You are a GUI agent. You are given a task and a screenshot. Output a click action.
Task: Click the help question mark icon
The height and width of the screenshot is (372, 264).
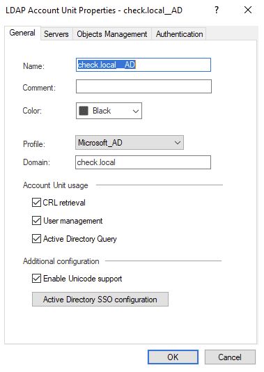coord(217,10)
